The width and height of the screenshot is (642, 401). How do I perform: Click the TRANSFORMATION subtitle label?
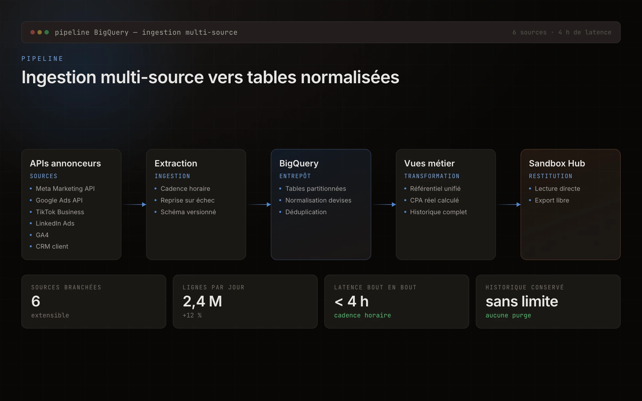[432, 176]
